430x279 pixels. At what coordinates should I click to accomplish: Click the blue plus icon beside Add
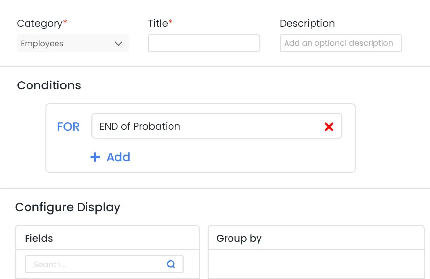tap(95, 157)
